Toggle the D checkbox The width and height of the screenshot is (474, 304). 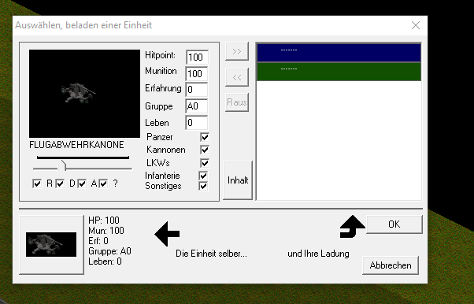coord(60,184)
